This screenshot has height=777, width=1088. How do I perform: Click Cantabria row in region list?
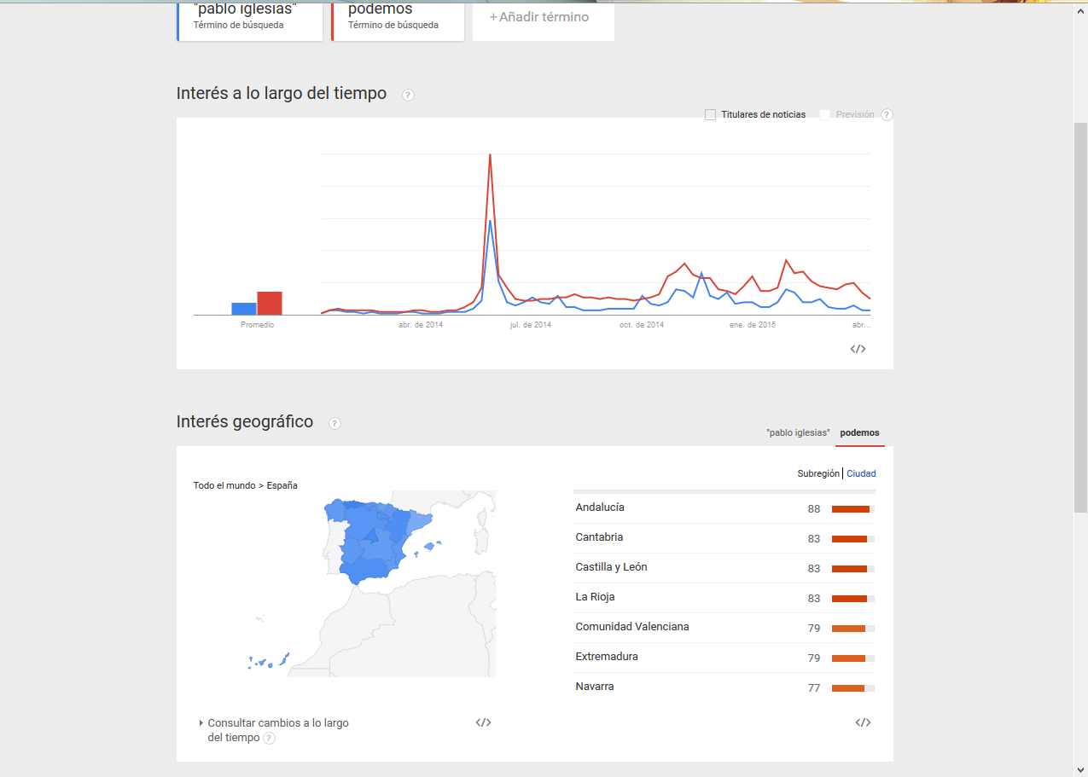[724, 538]
